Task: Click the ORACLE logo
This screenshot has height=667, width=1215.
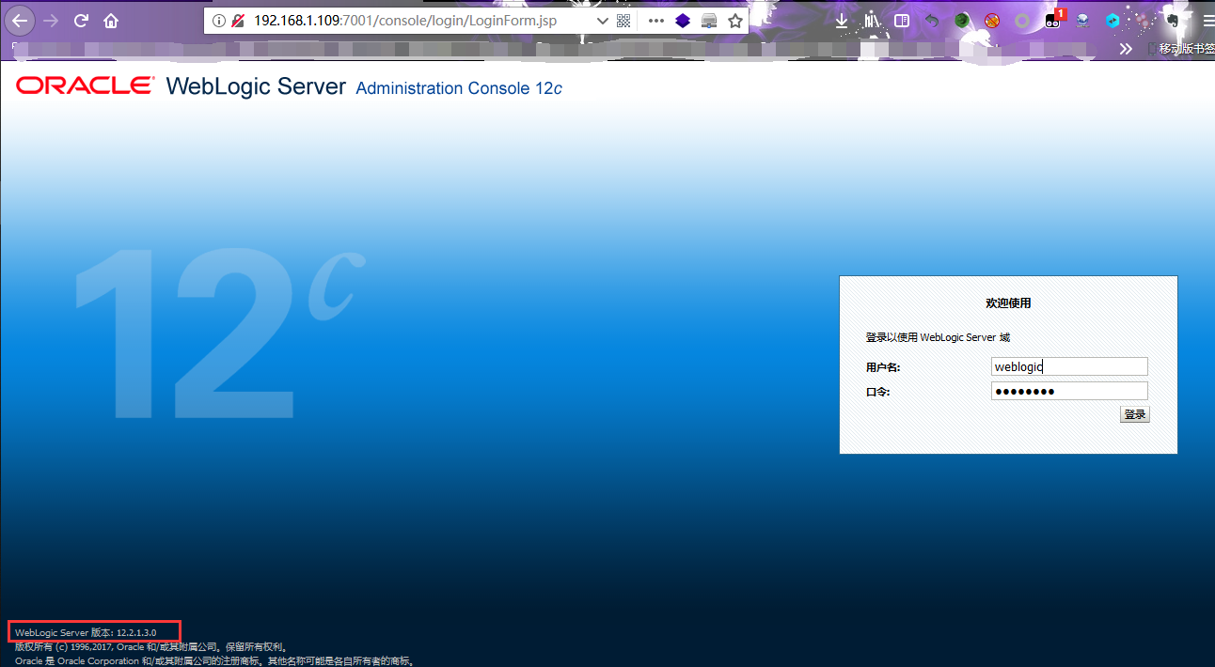Action: coord(85,85)
